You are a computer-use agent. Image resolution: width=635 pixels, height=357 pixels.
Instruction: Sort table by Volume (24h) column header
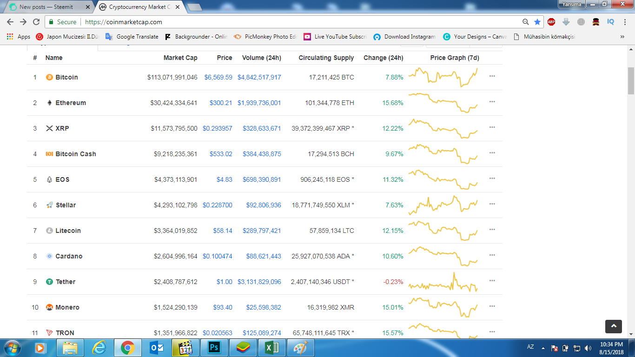coord(262,58)
